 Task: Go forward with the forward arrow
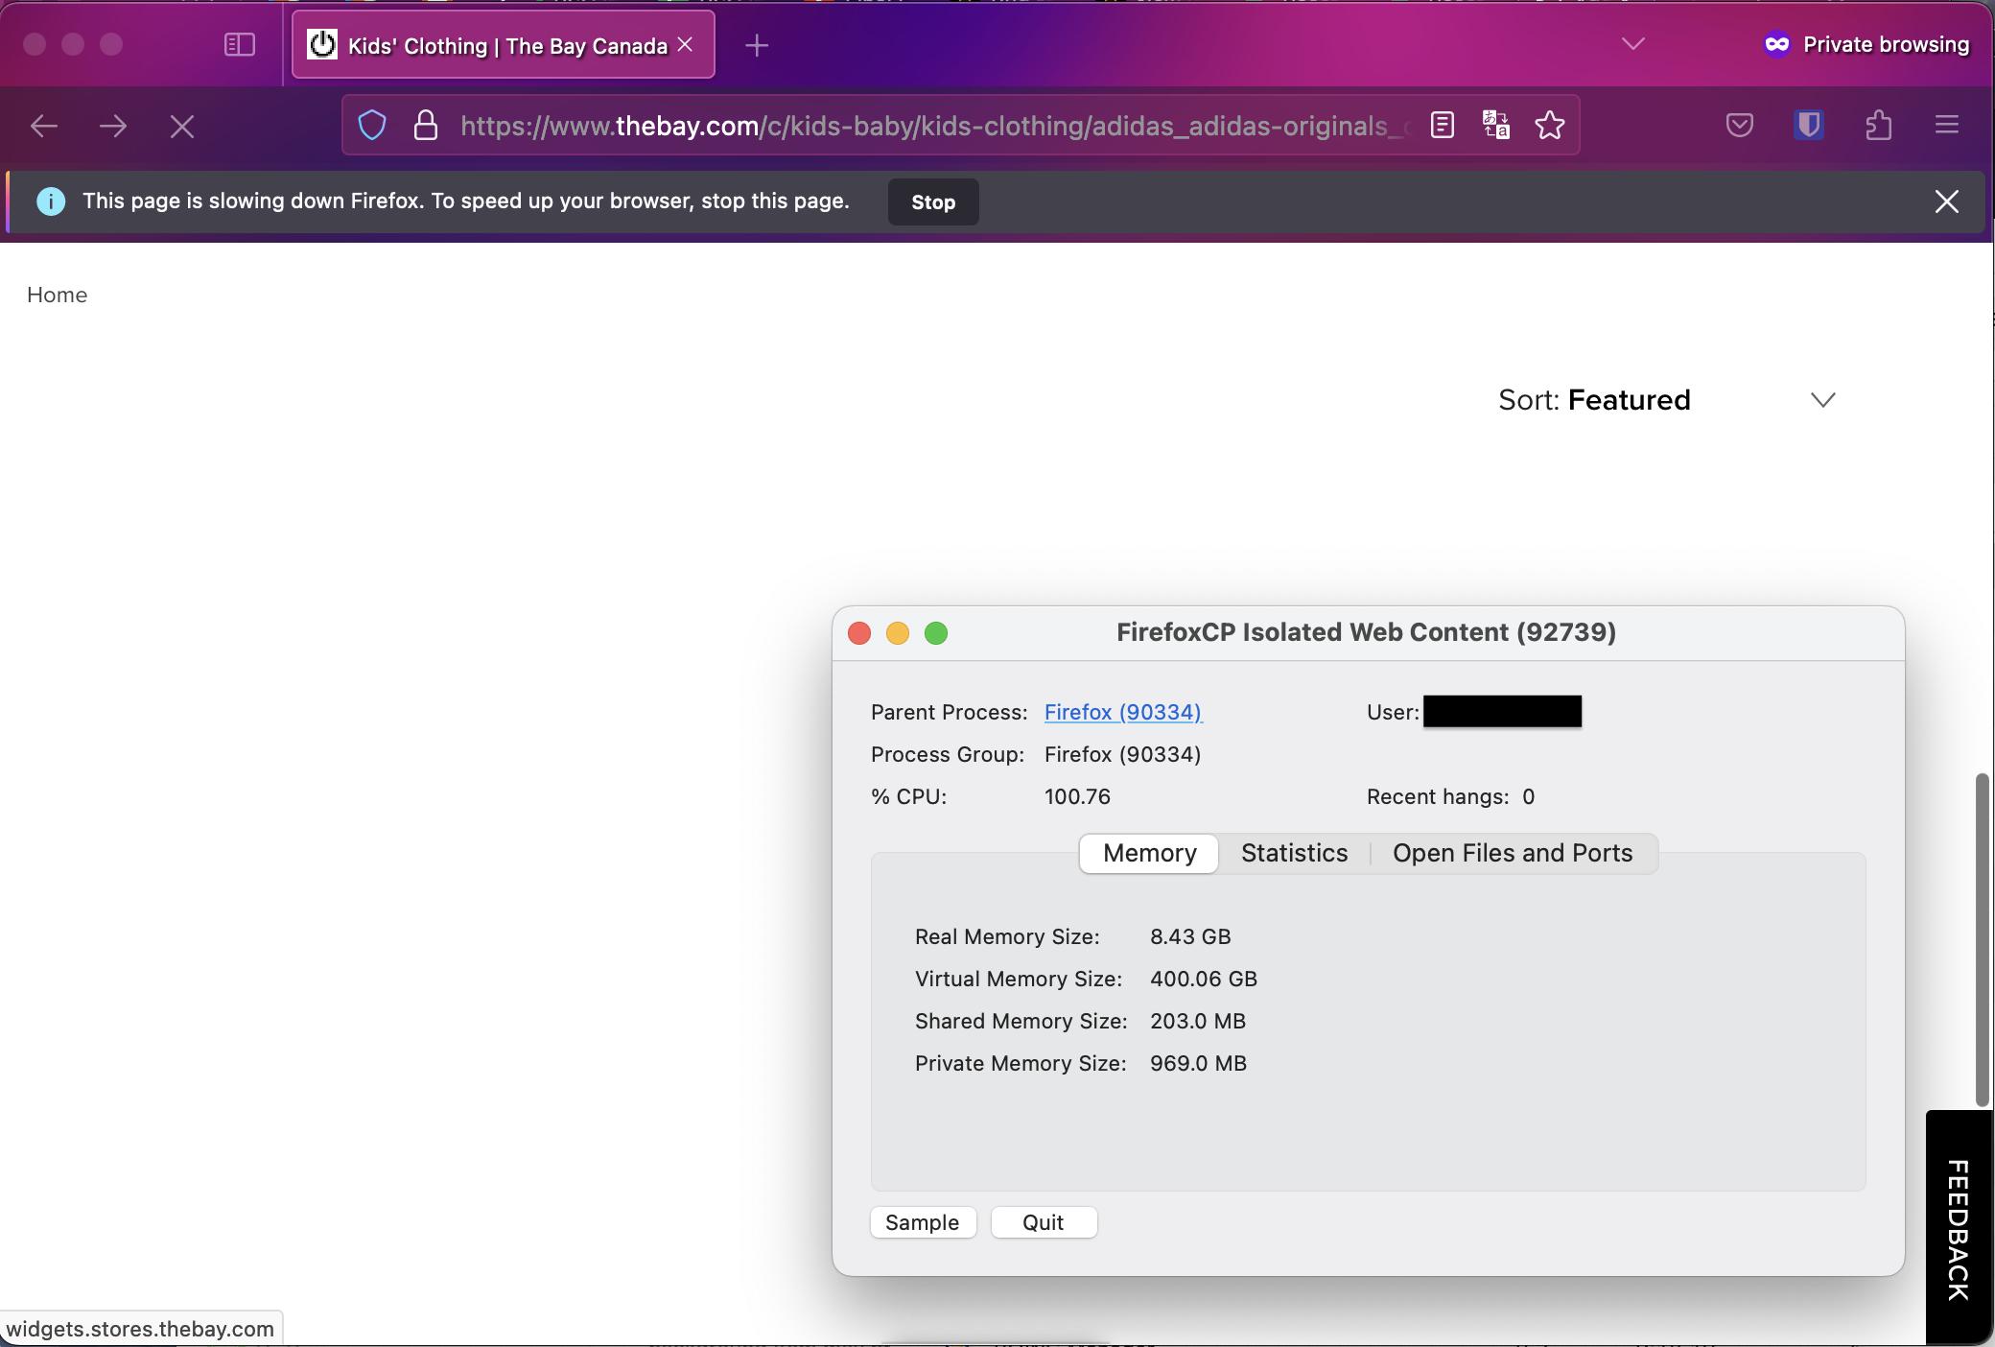pyautogui.click(x=113, y=126)
